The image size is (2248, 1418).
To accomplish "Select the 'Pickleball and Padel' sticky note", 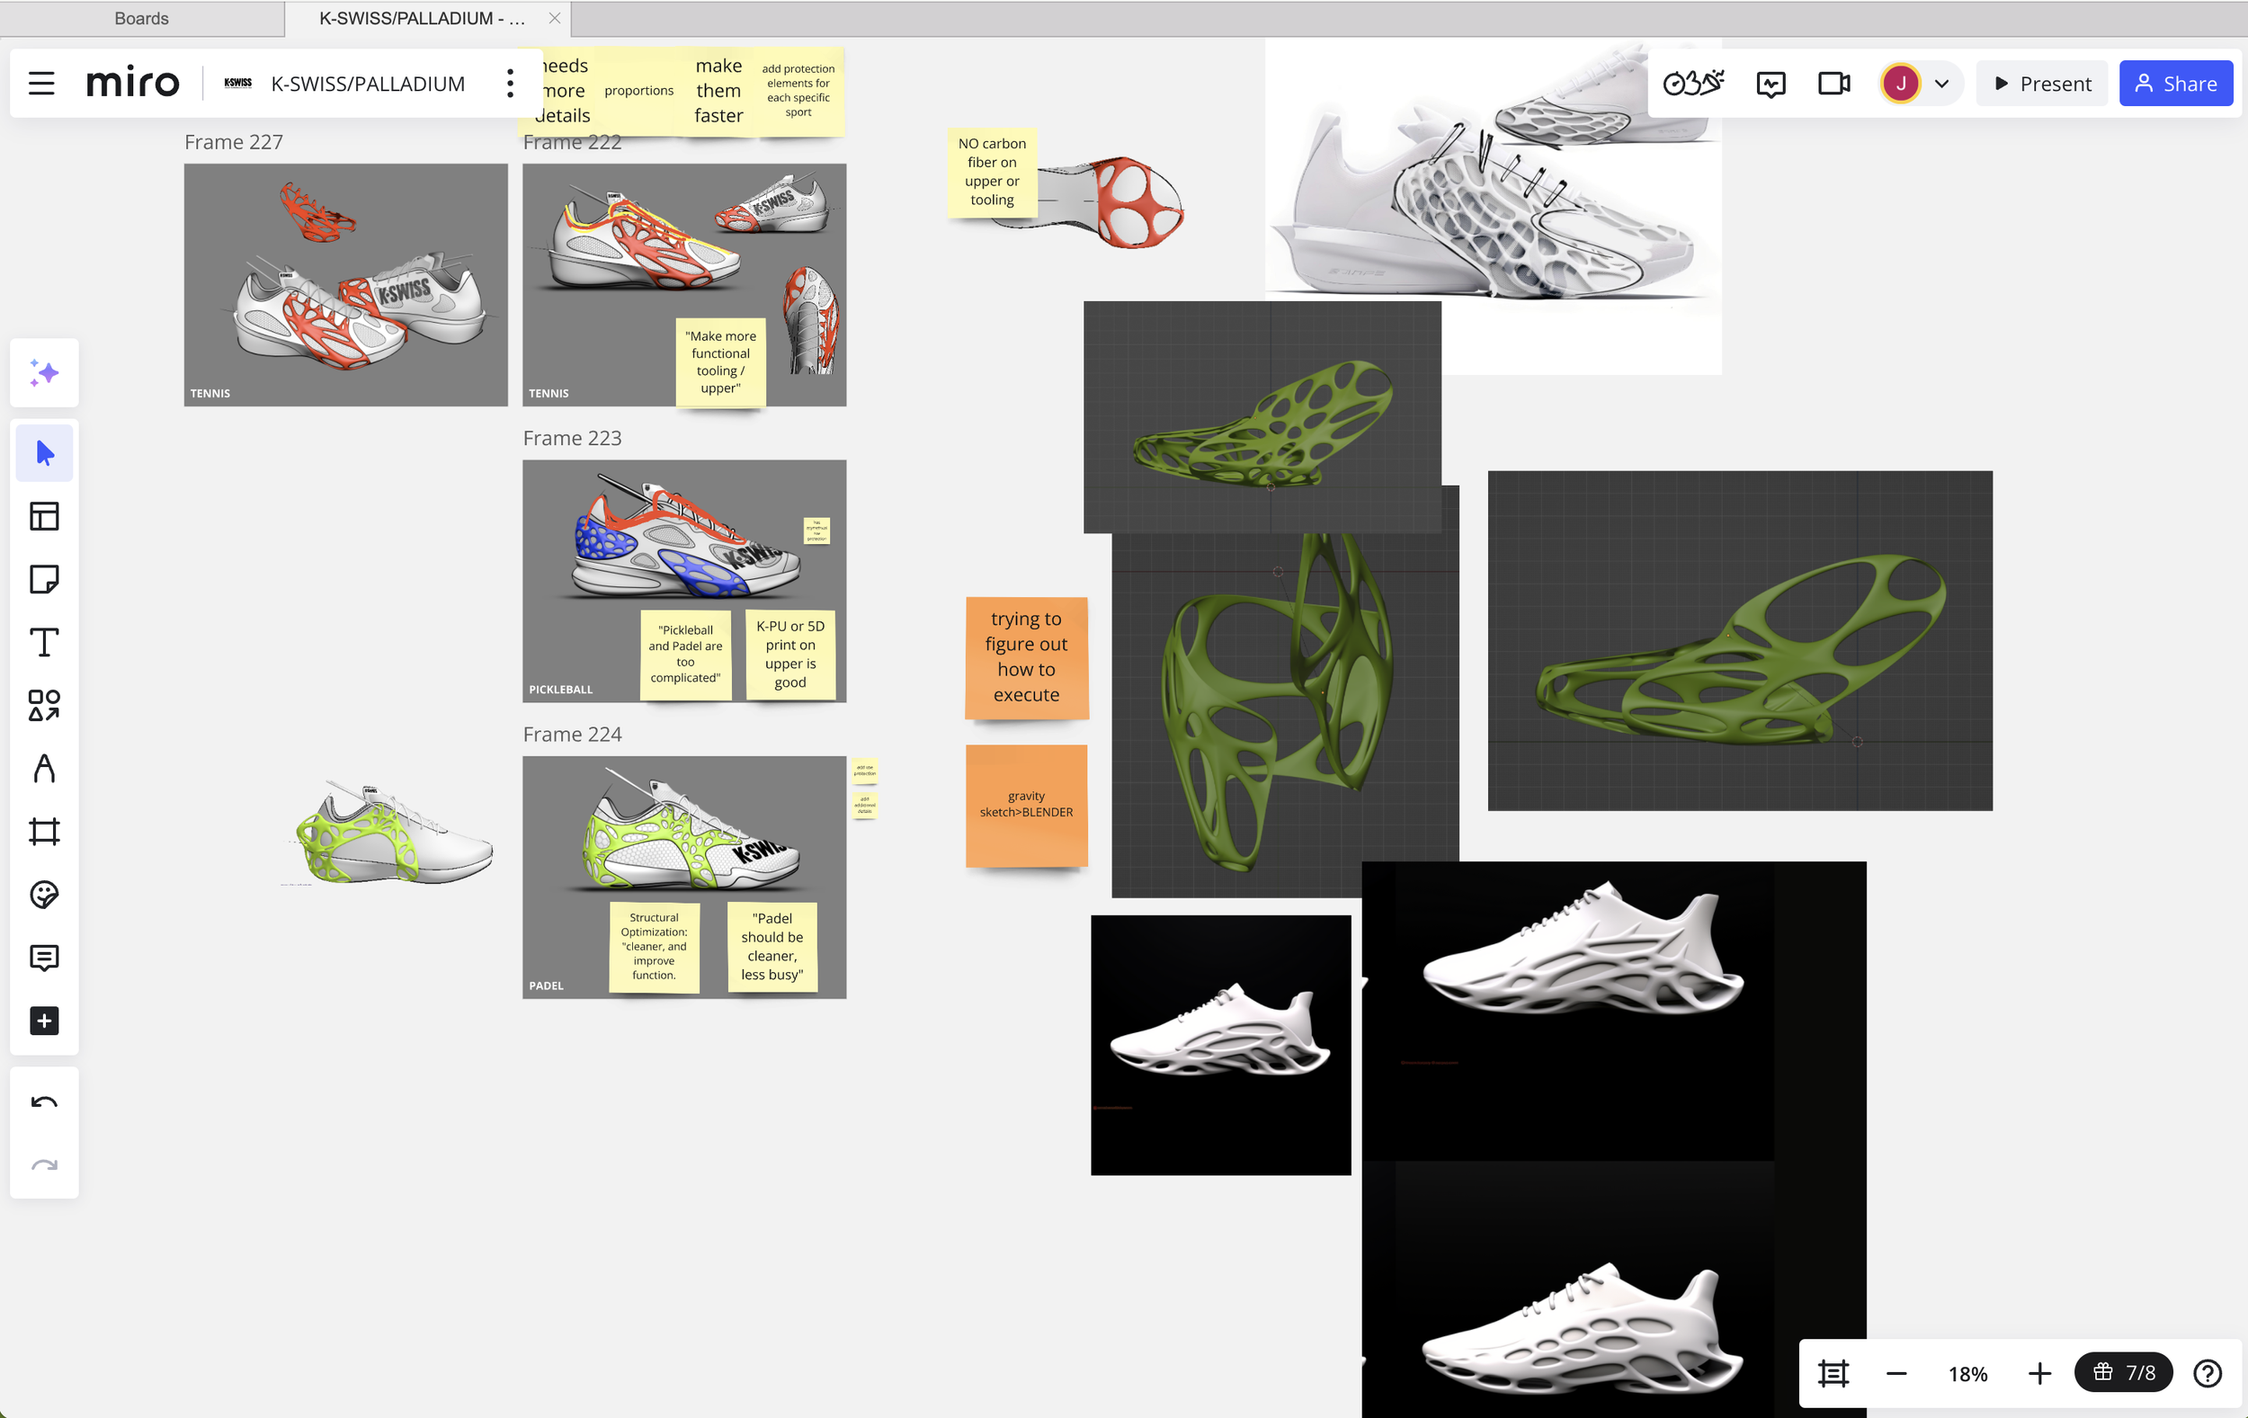I will coord(685,655).
